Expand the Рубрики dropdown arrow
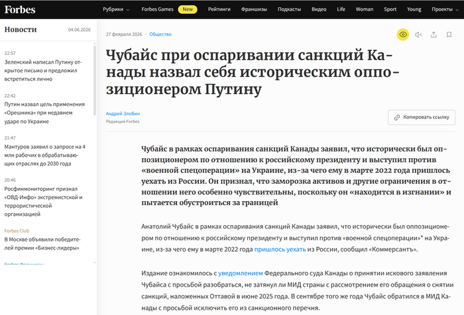This screenshot has height=315, width=464. (128, 10)
